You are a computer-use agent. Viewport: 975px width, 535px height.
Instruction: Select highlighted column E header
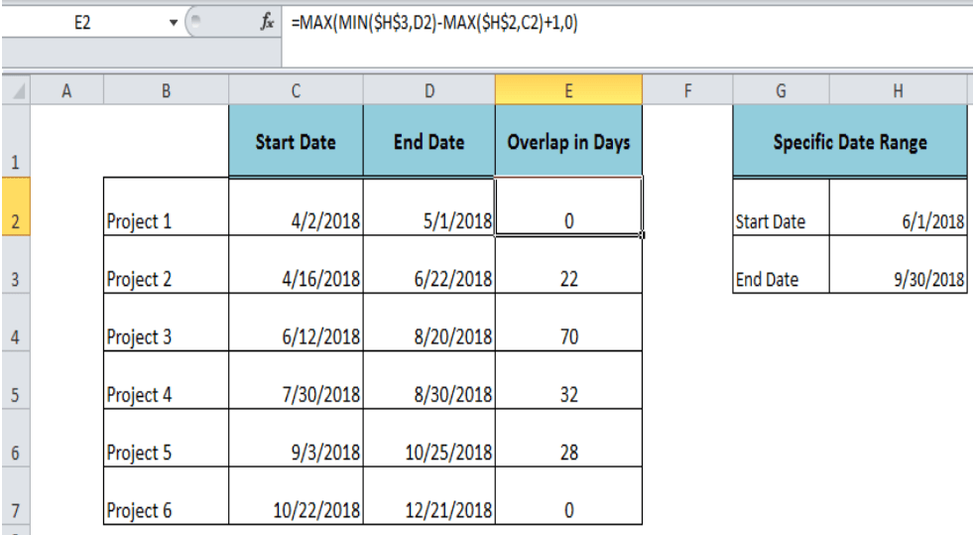pyautogui.click(x=568, y=90)
